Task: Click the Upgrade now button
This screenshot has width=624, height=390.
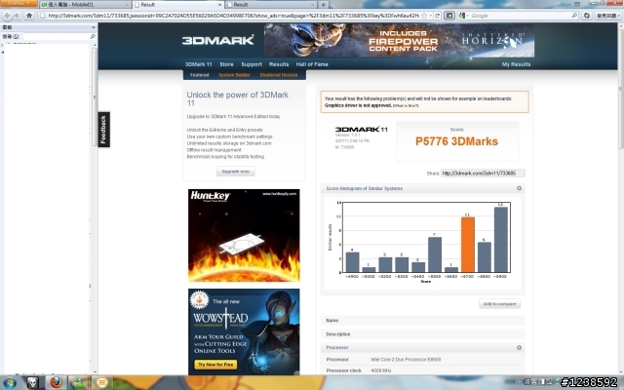Action: 236,172
